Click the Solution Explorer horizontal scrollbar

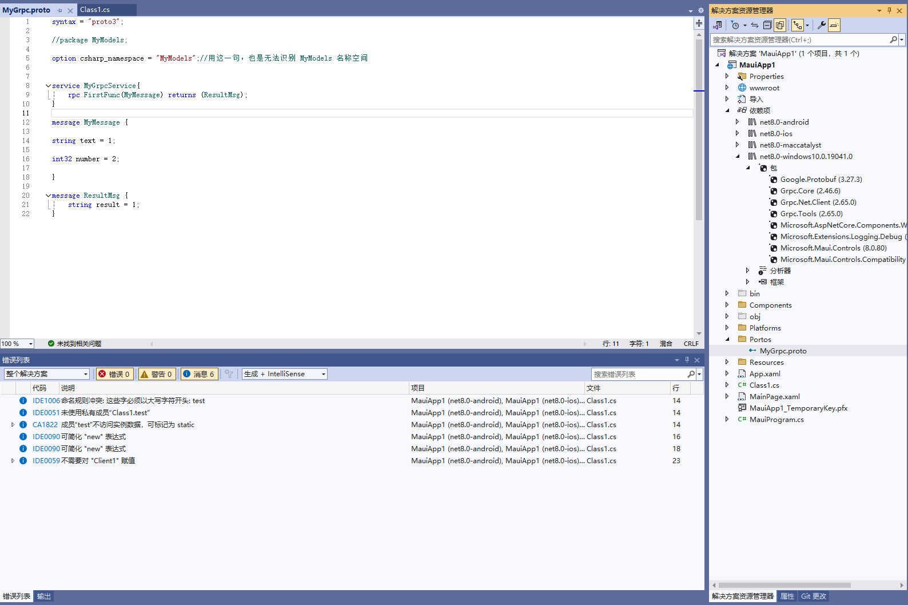pyautogui.click(x=784, y=585)
